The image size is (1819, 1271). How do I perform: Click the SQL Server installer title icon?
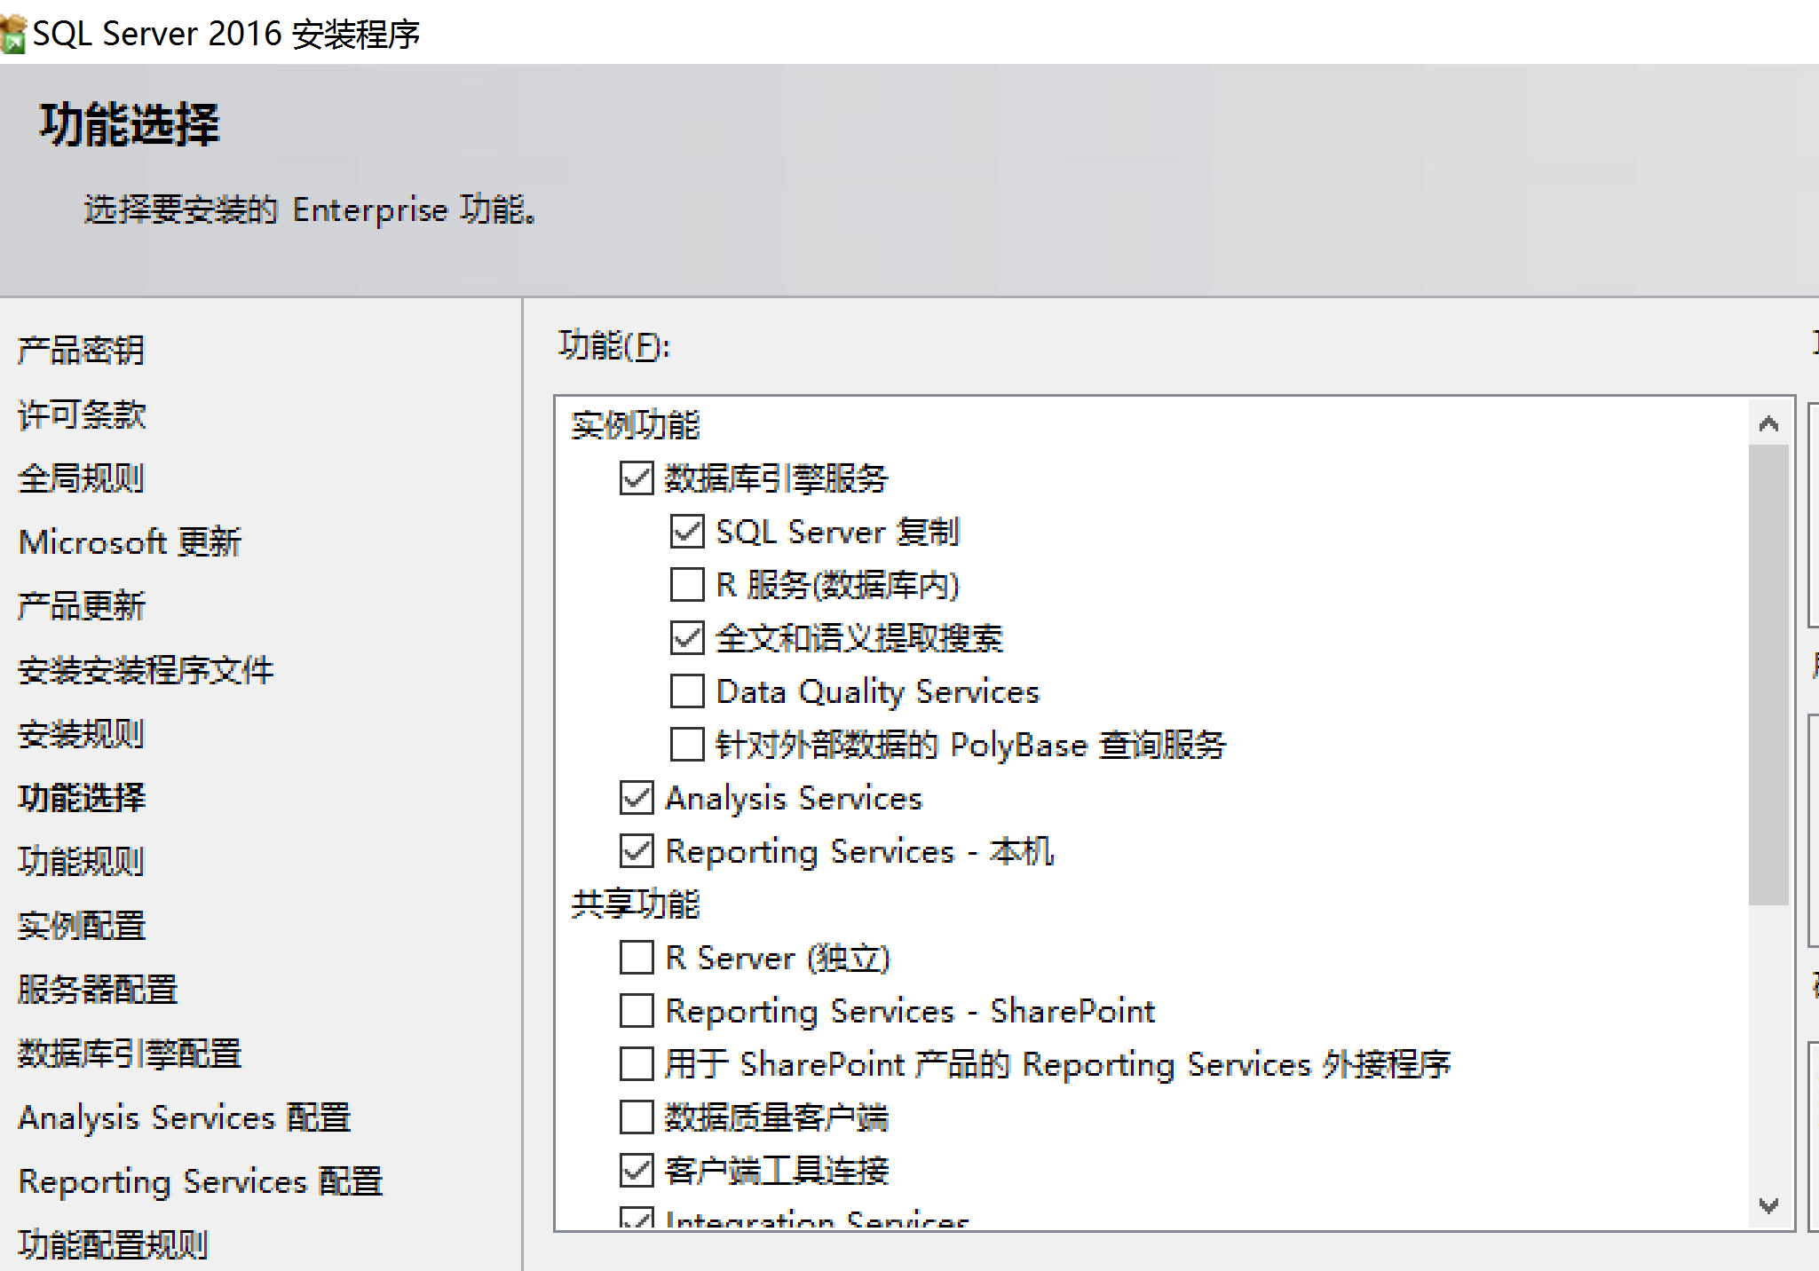[x=13, y=34]
